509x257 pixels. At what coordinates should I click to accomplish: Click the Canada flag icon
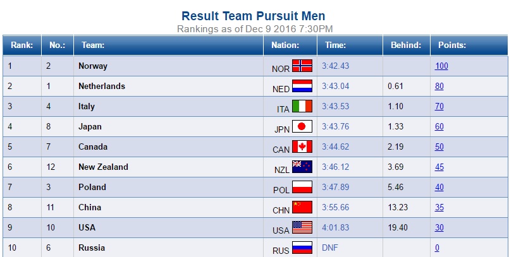pos(302,147)
